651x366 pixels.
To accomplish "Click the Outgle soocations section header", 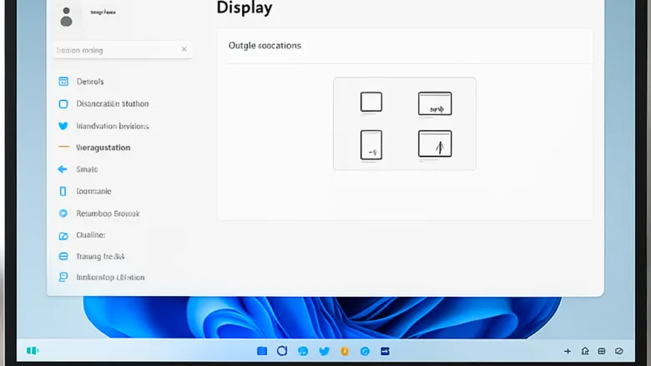I will pyautogui.click(x=265, y=46).
